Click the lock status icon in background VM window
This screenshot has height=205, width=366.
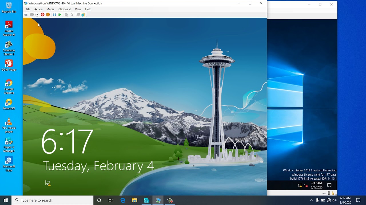pyautogui.click(x=333, y=193)
